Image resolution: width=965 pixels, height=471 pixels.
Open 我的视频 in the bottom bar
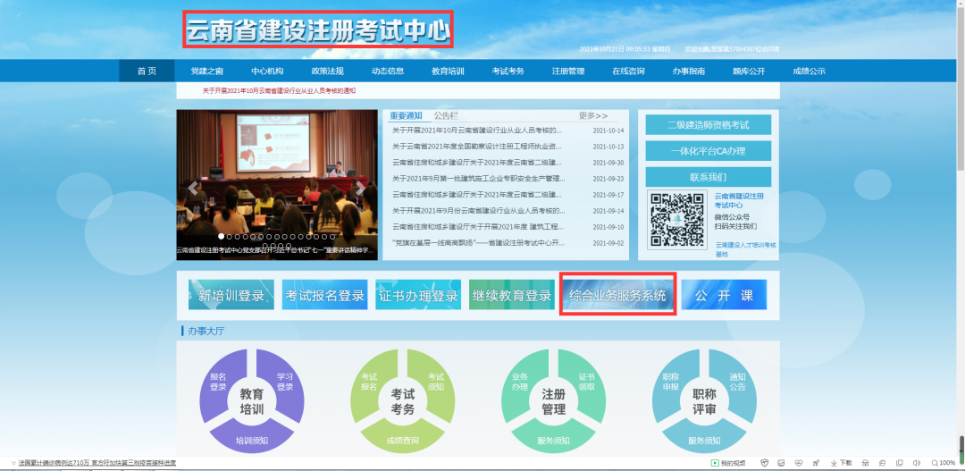coord(727,463)
